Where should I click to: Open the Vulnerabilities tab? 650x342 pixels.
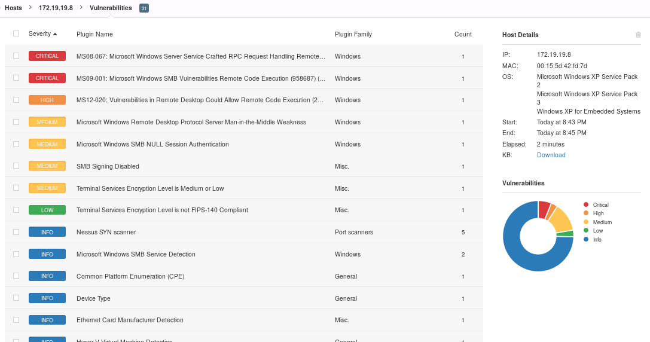tap(111, 8)
